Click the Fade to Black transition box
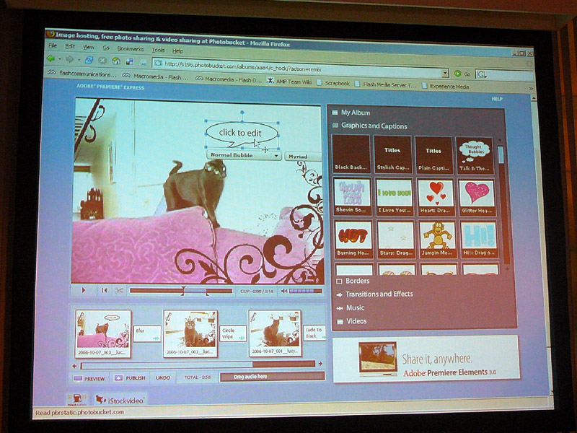The width and height of the screenshot is (577, 433). 314,333
